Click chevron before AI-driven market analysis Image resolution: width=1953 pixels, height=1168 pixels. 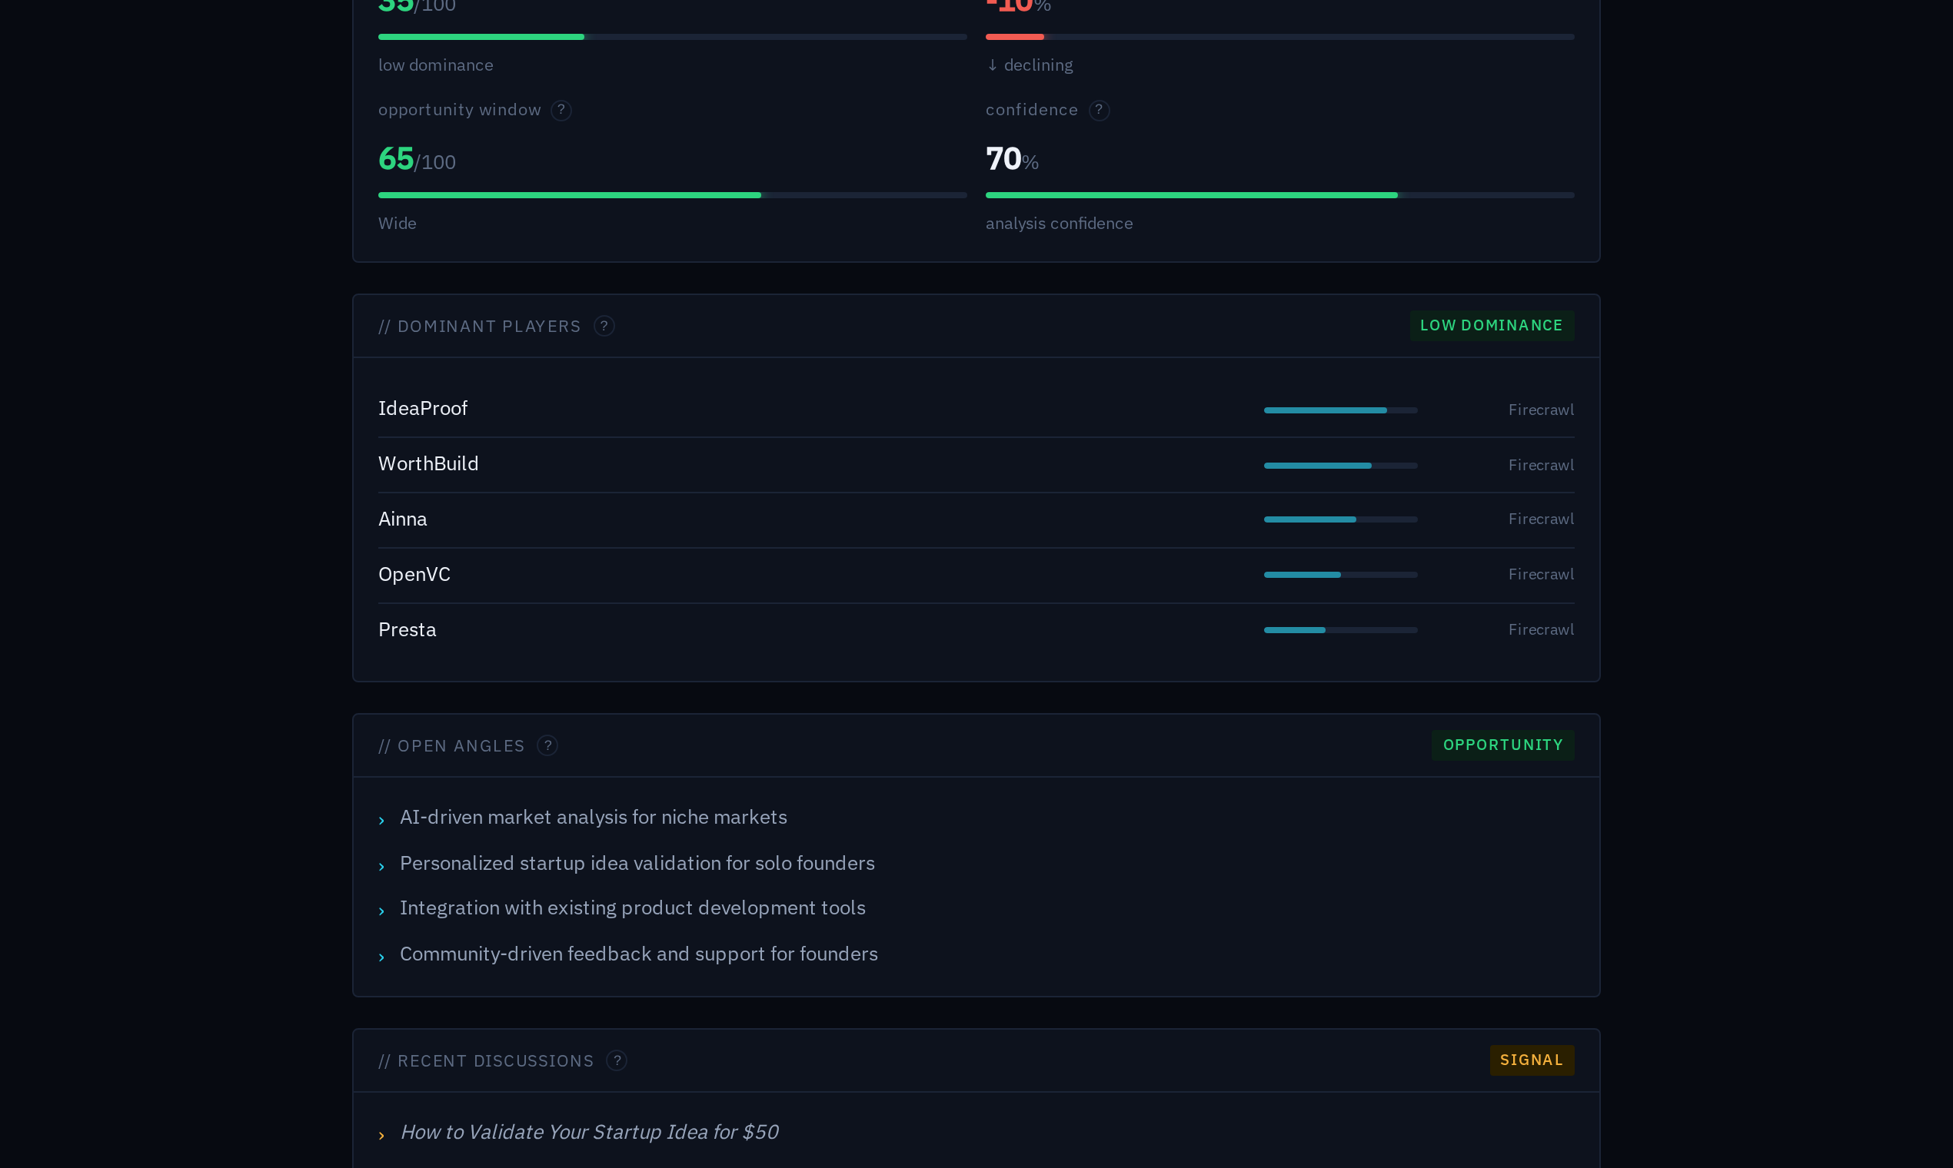382,821
